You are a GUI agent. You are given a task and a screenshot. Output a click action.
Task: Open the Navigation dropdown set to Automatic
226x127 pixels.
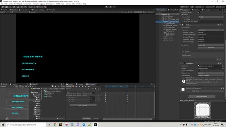(211, 45)
